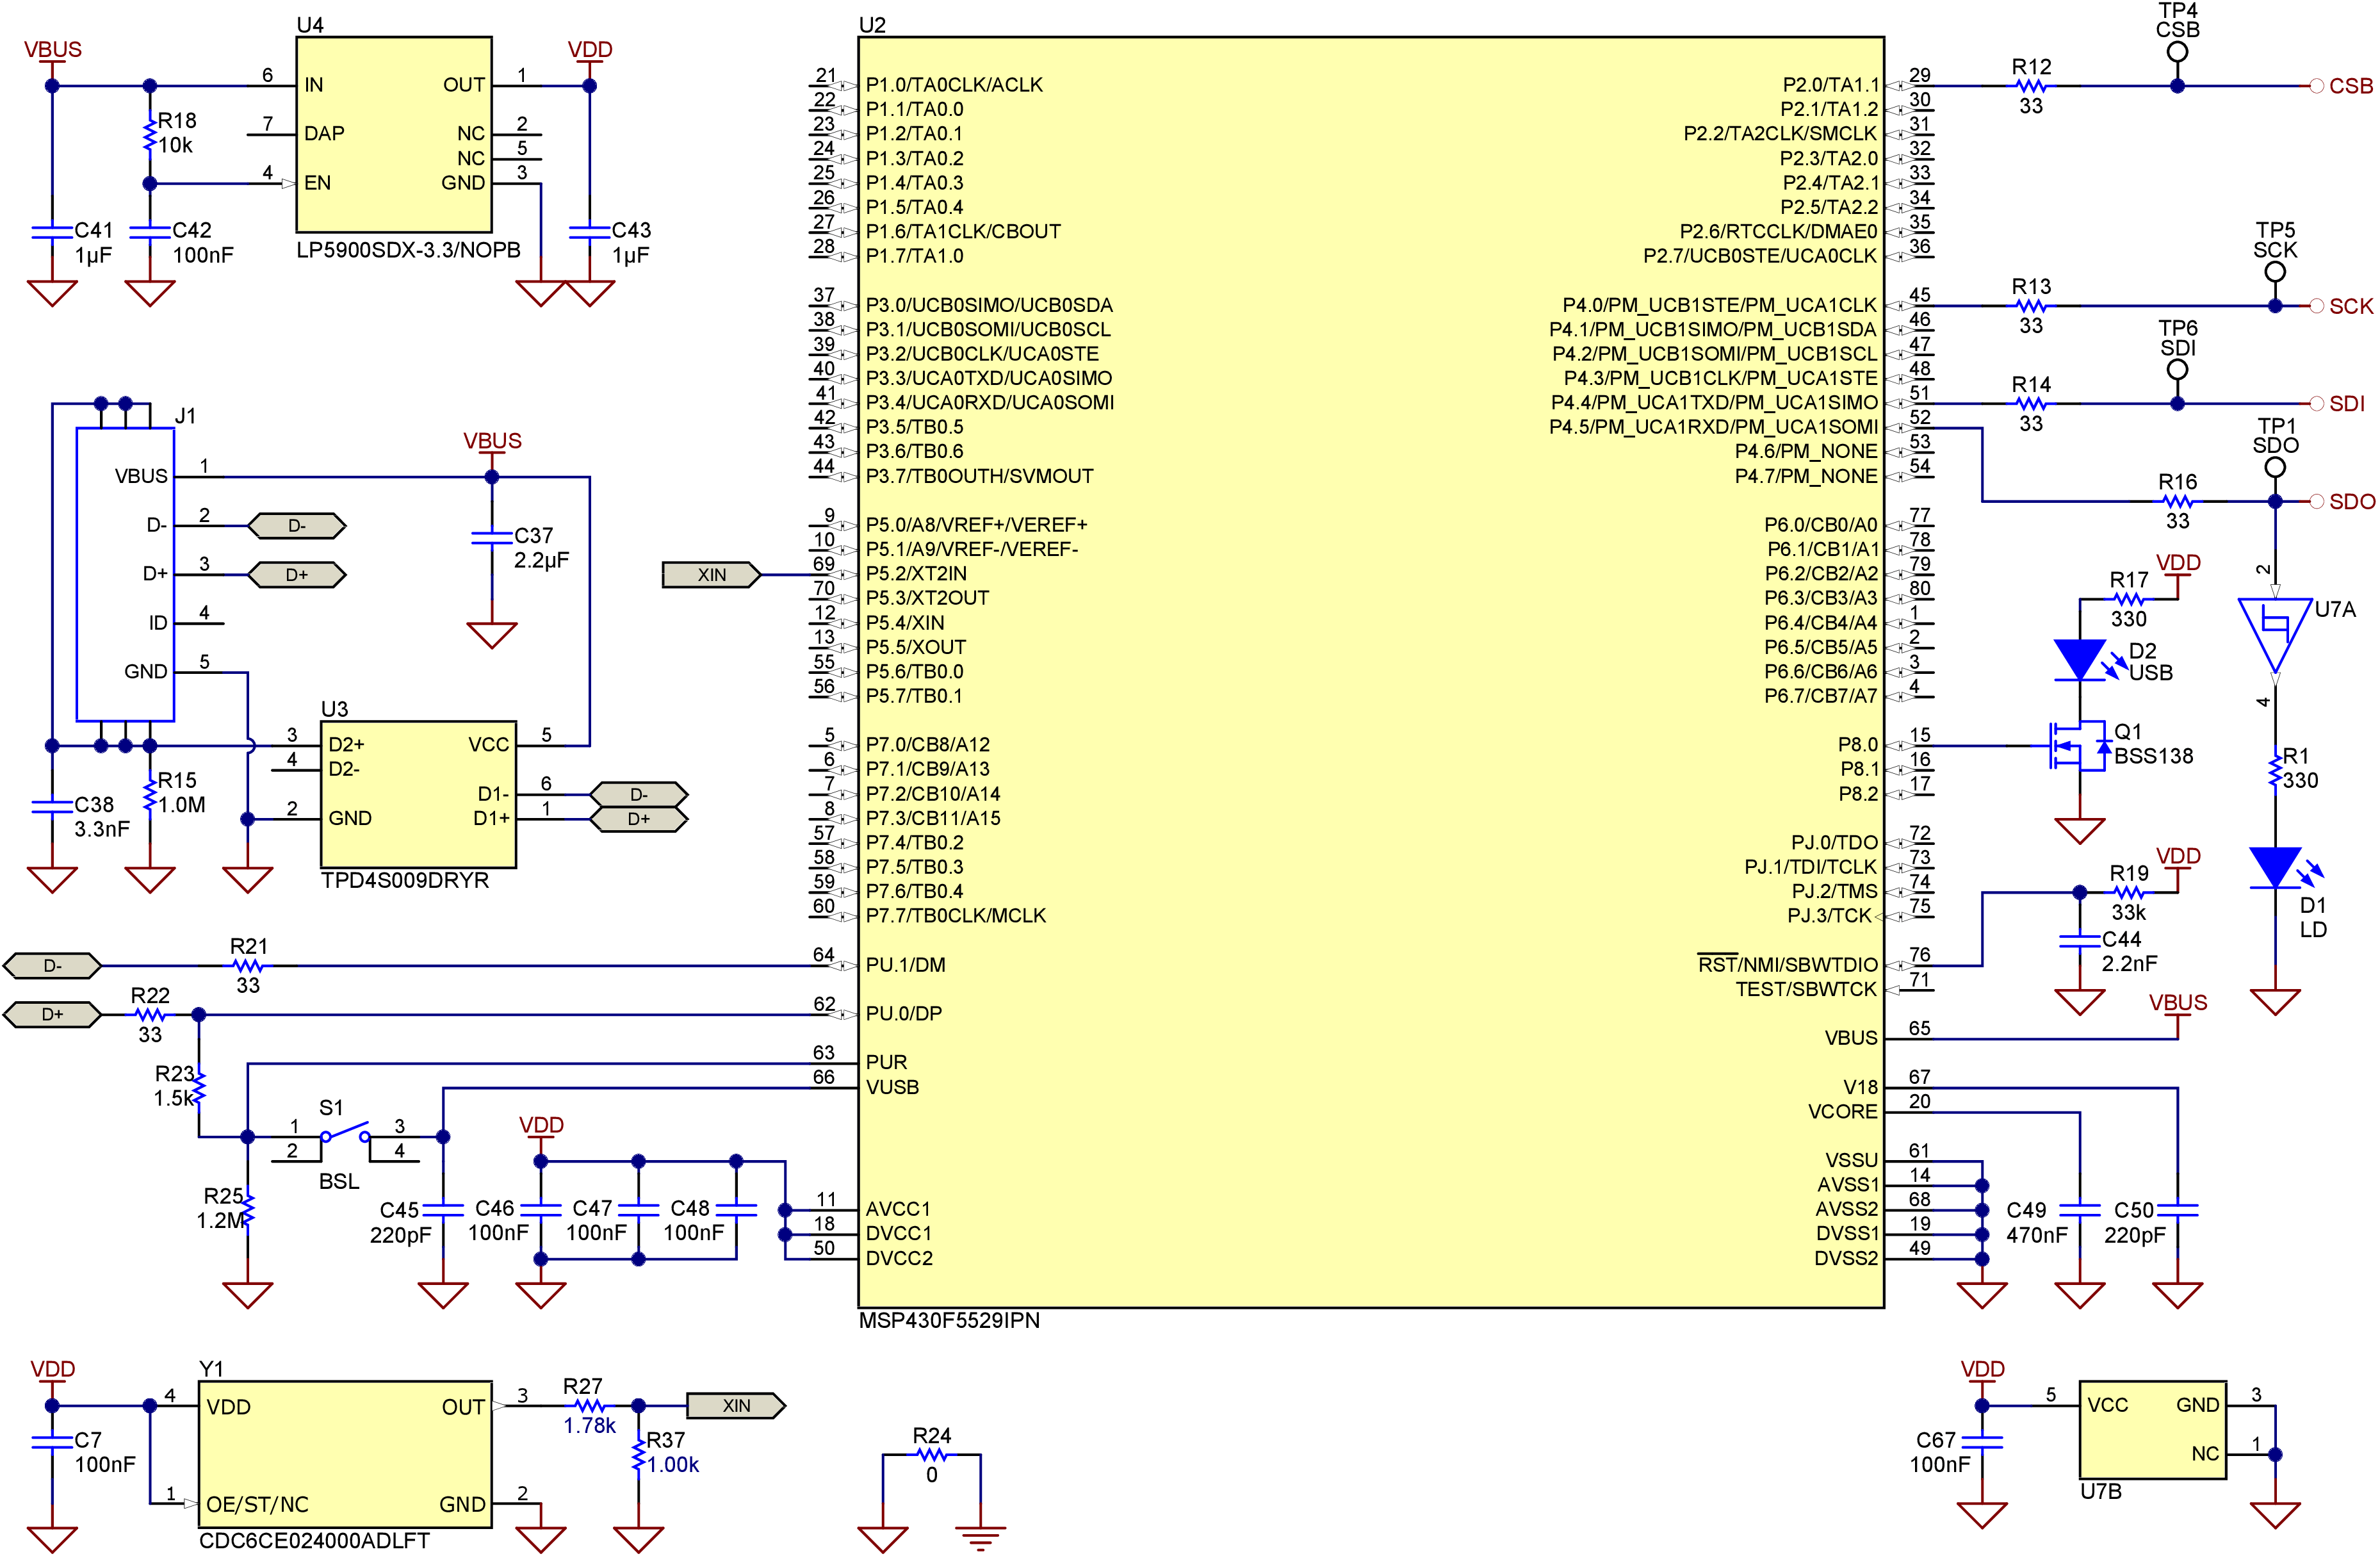
Task: Select the C37 2.2µF capacitor symbol
Action: 491,538
